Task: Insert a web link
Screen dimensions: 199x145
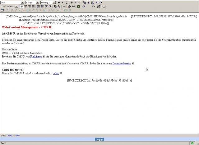Action: (73, 6)
